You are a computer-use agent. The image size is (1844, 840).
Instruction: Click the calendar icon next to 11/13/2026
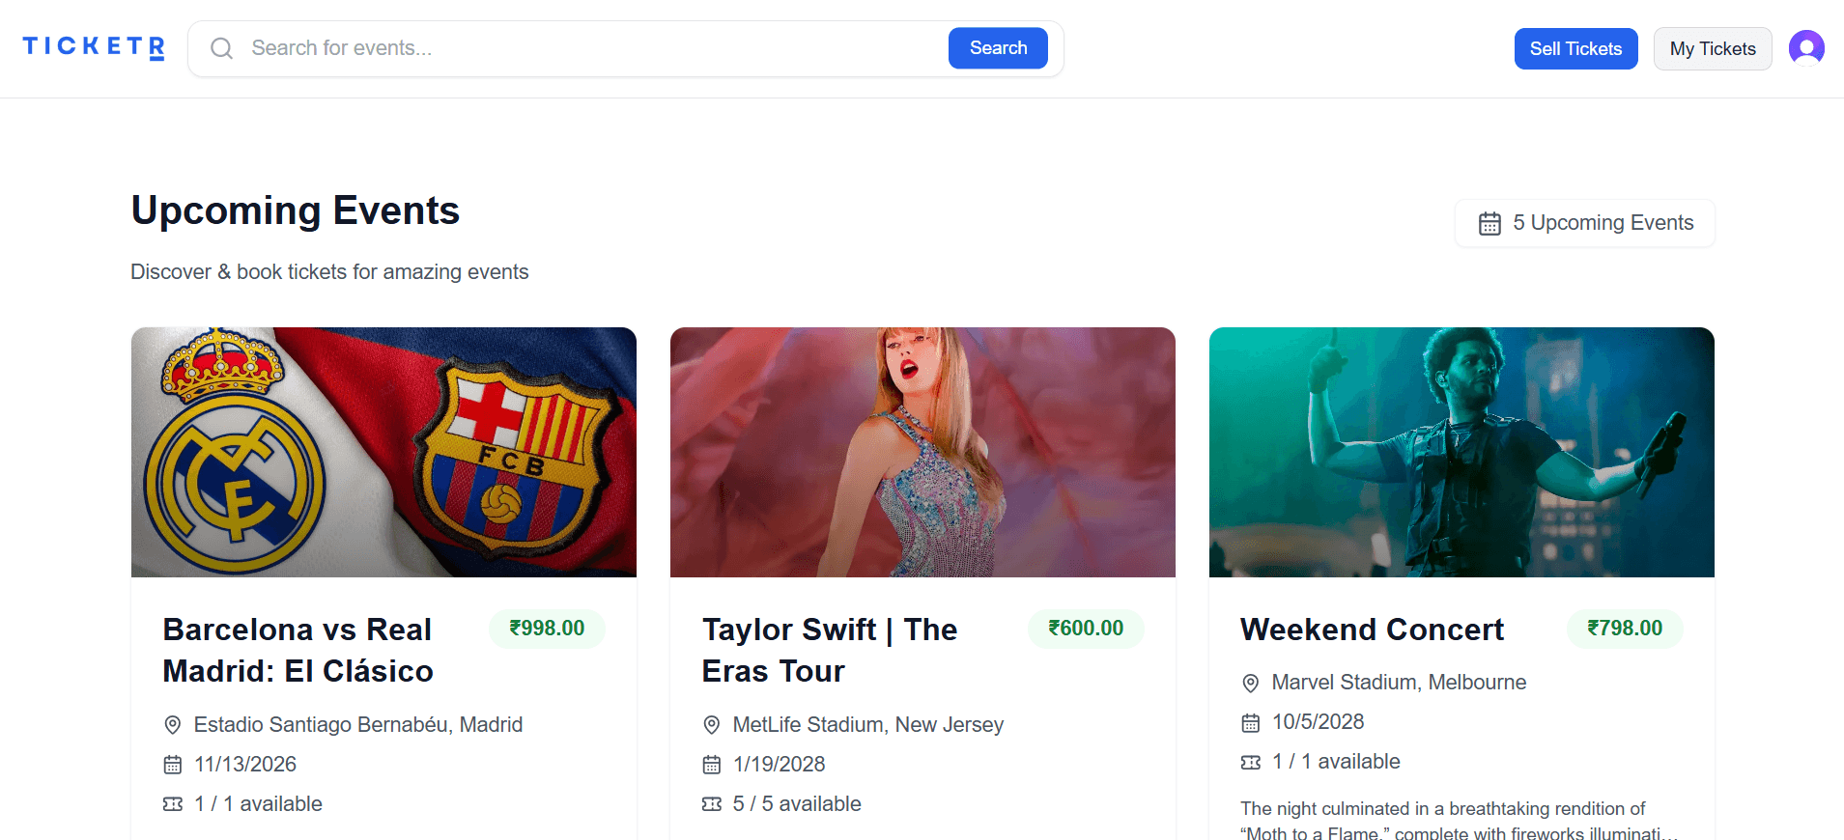click(173, 764)
